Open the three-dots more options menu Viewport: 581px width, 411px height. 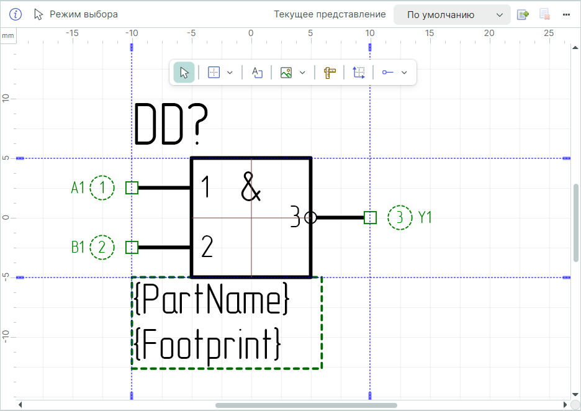pos(566,14)
